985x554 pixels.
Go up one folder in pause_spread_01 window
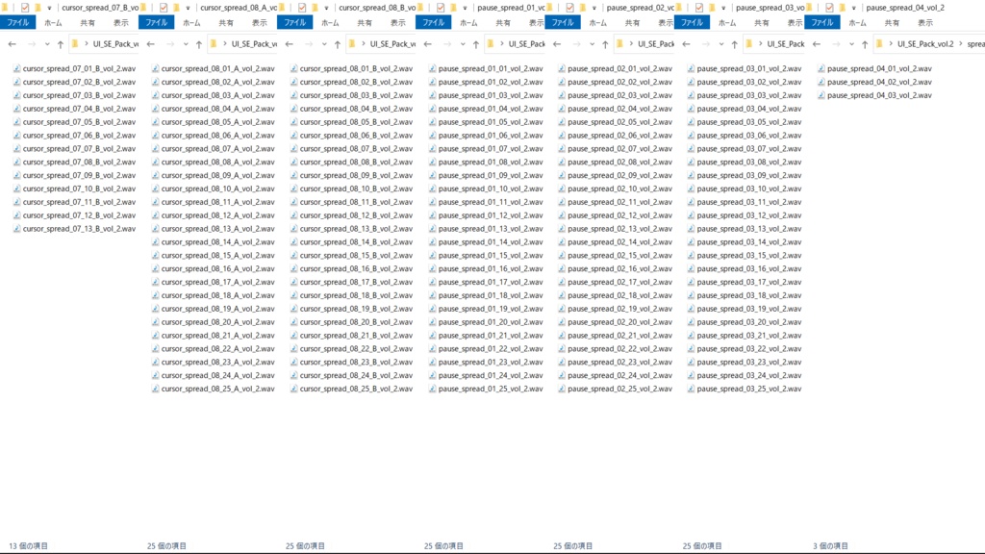pyautogui.click(x=476, y=44)
